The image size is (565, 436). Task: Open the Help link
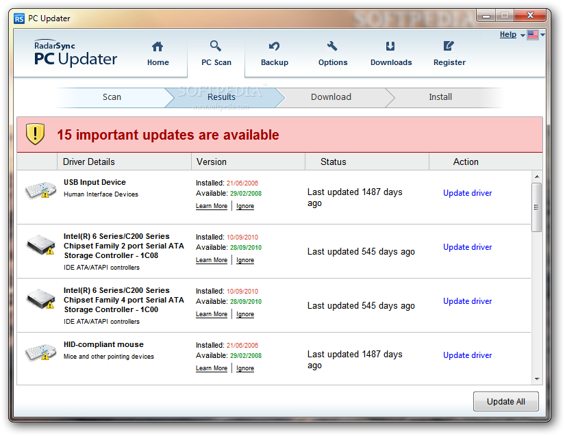tap(507, 34)
